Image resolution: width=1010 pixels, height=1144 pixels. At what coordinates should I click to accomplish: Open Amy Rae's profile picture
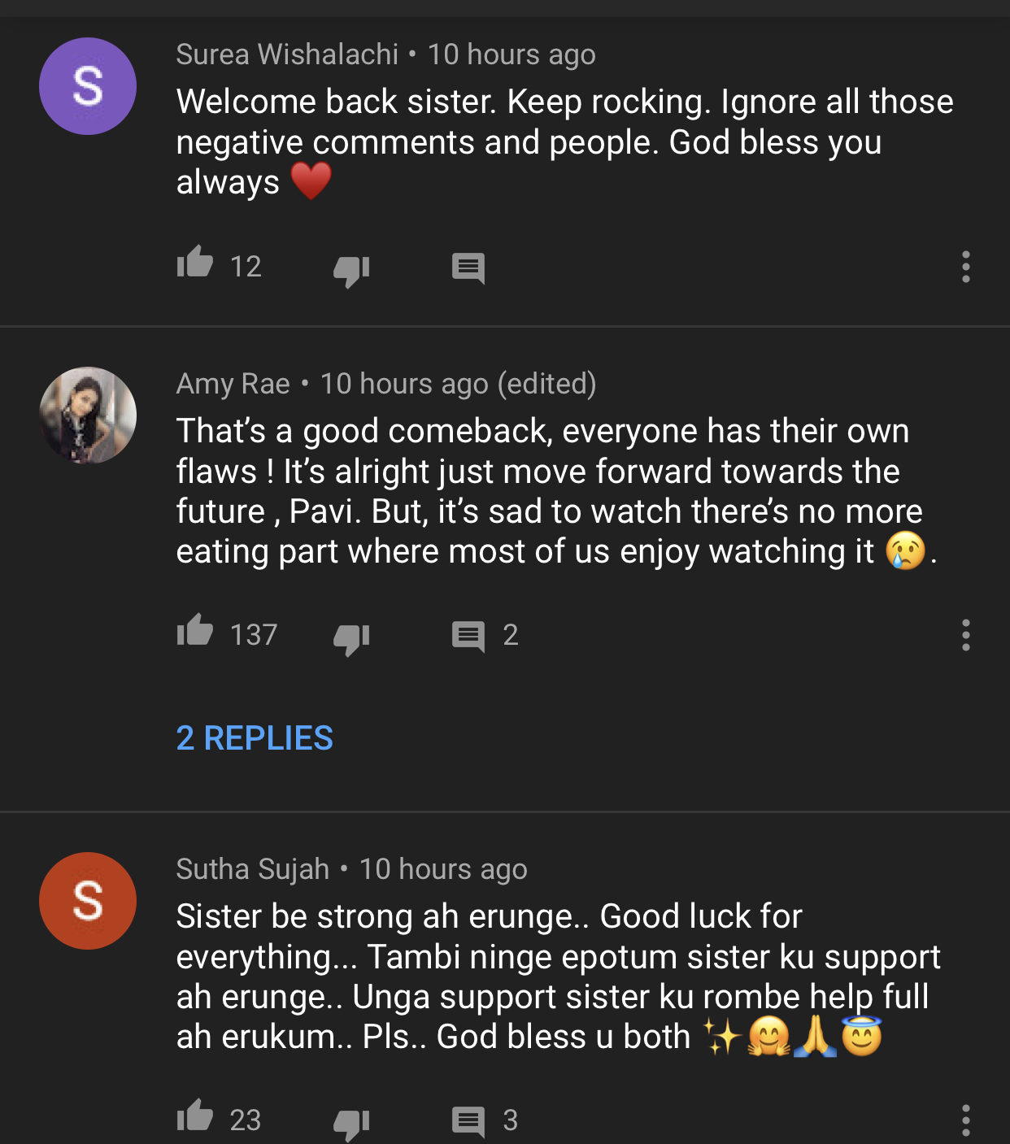pyautogui.click(x=88, y=415)
